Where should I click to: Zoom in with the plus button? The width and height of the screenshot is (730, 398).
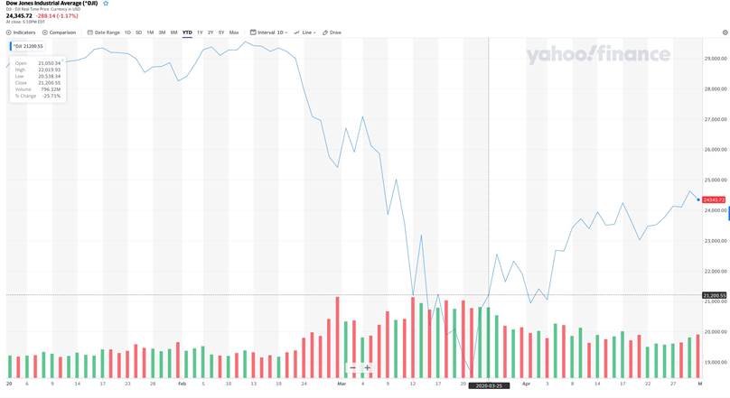coord(368,368)
